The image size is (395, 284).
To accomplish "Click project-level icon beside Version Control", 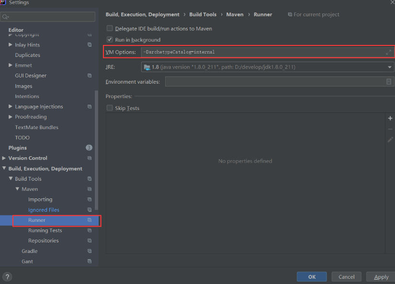I will (90, 158).
